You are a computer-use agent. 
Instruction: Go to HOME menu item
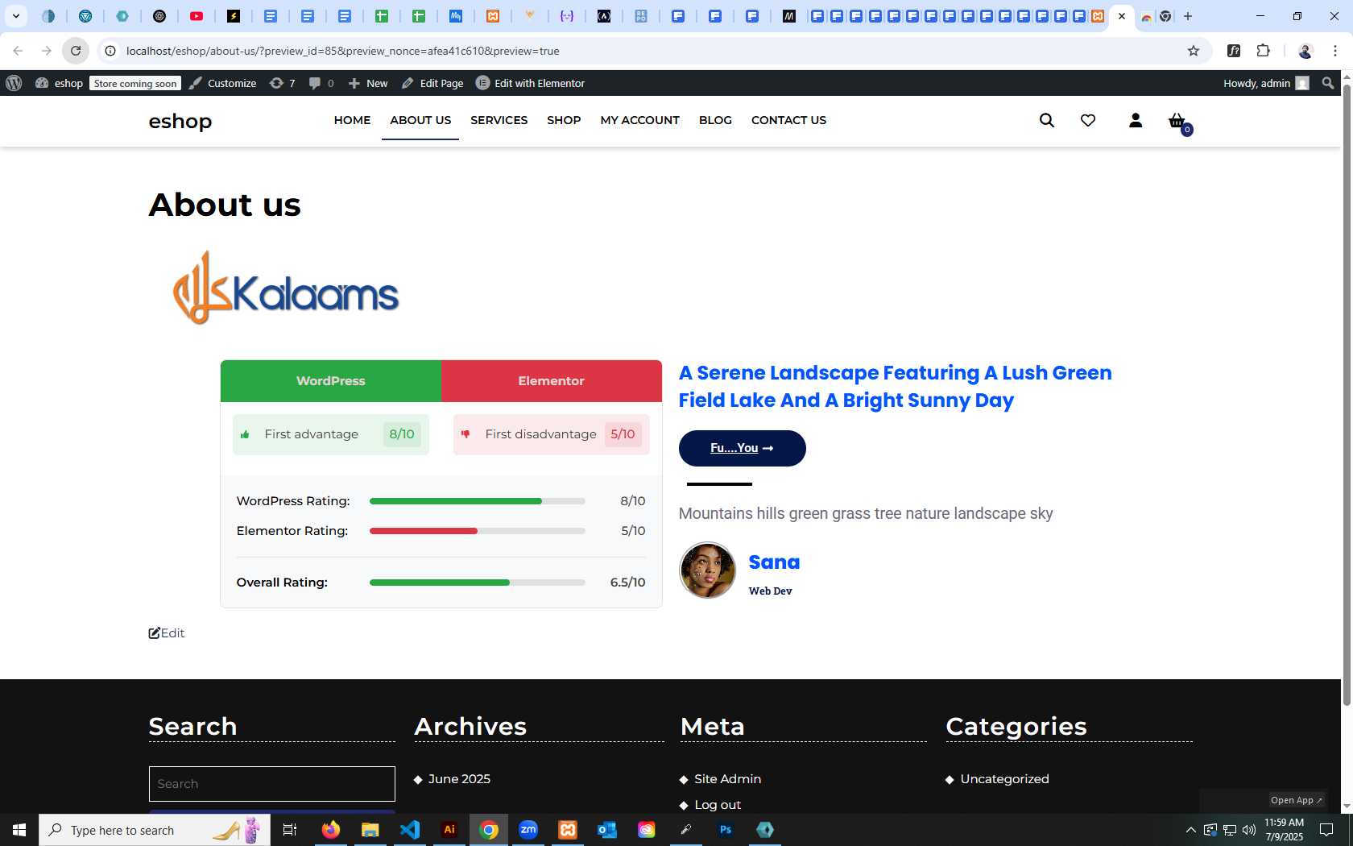(352, 120)
